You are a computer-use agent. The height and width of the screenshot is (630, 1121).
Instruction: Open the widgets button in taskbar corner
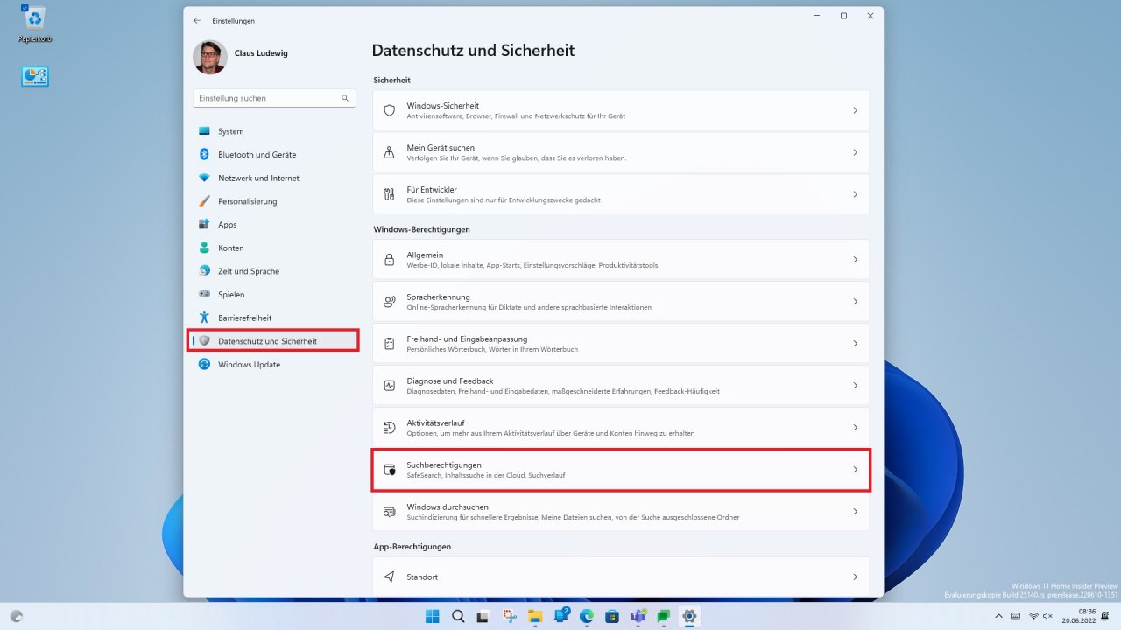tap(17, 616)
